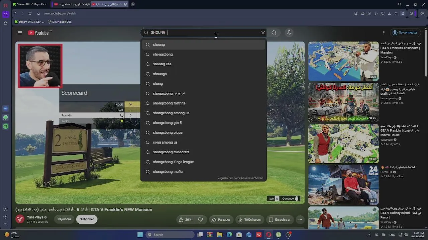Open the Opera menu logo
Screen dimensions: 428x240
[x=5, y=5]
